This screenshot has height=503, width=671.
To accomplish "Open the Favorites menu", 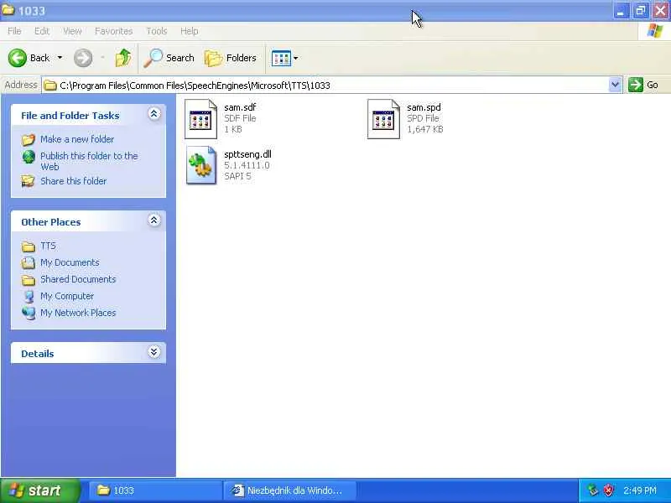I will pos(113,31).
